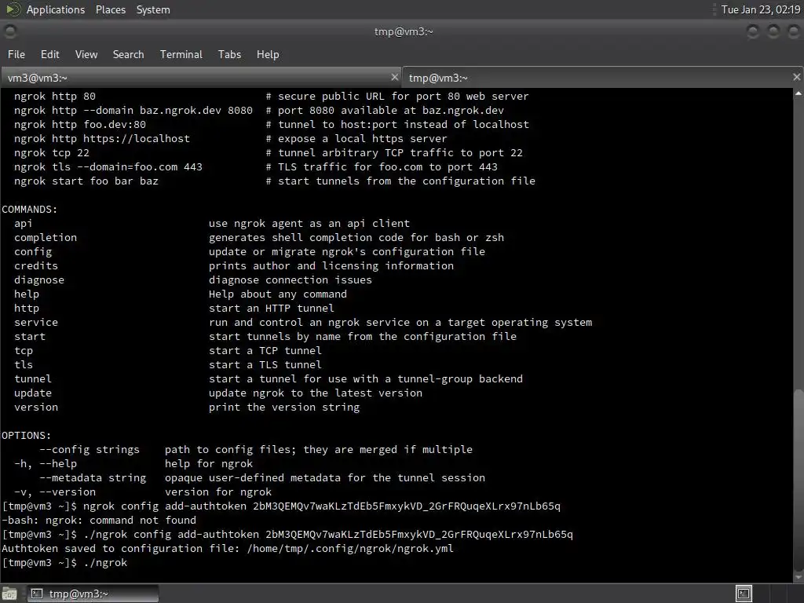The width and height of the screenshot is (804, 603).
Task: Click the workspace switcher icon at bottom right
Action: pos(744,594)
